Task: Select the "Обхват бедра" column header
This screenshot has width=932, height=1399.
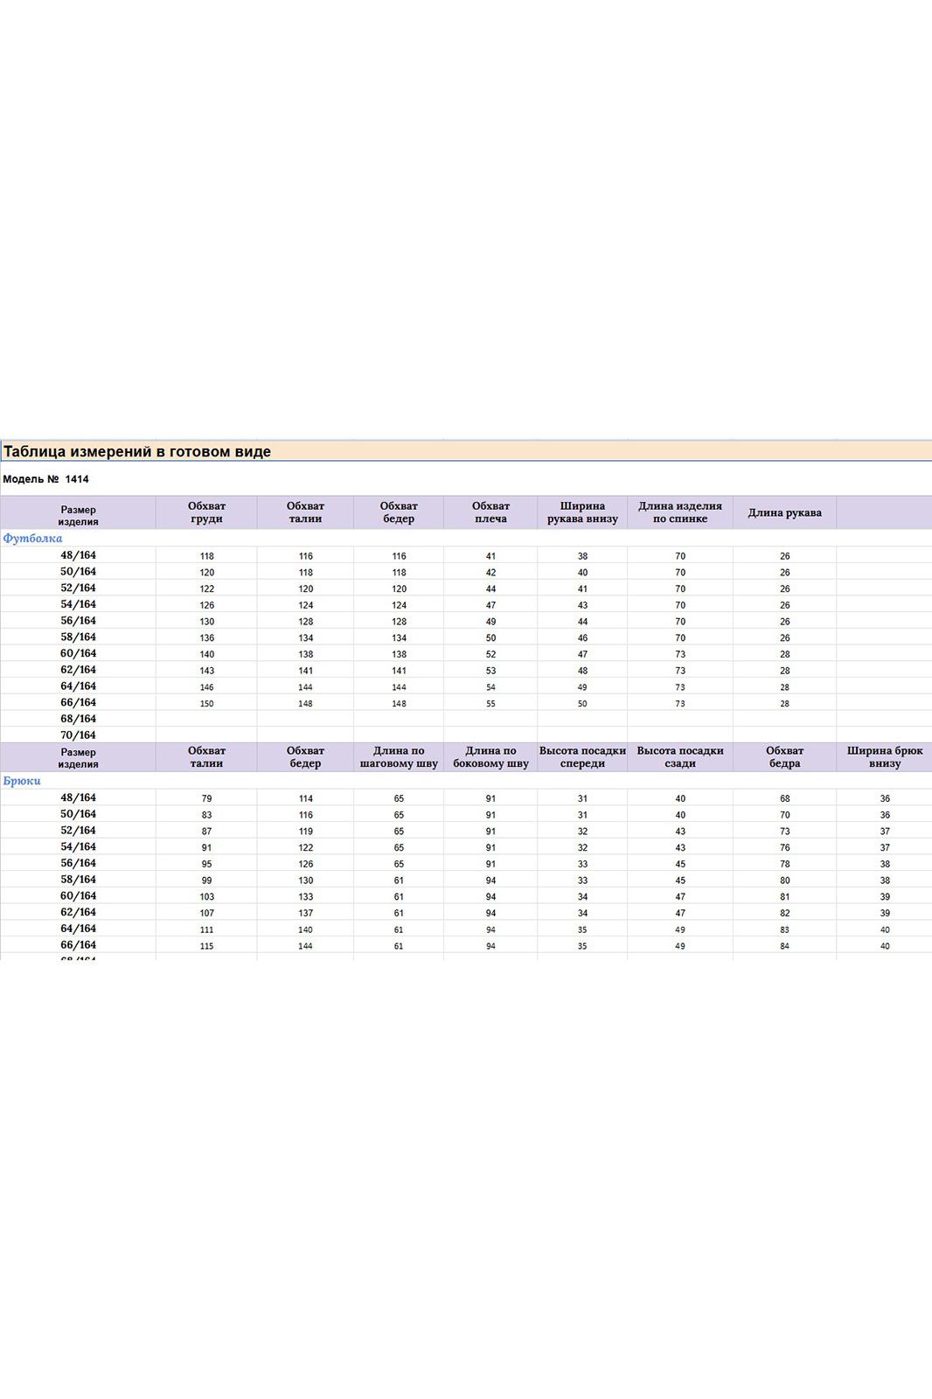Action: pos(784,757)
